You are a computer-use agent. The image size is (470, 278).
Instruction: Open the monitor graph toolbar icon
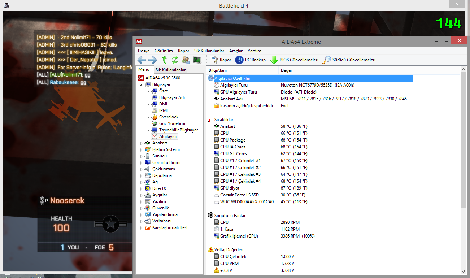[x=197, y=60]
